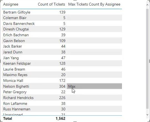The image size is (150, 122).
Task: Click the Total value 1,562
Action: 61,119
